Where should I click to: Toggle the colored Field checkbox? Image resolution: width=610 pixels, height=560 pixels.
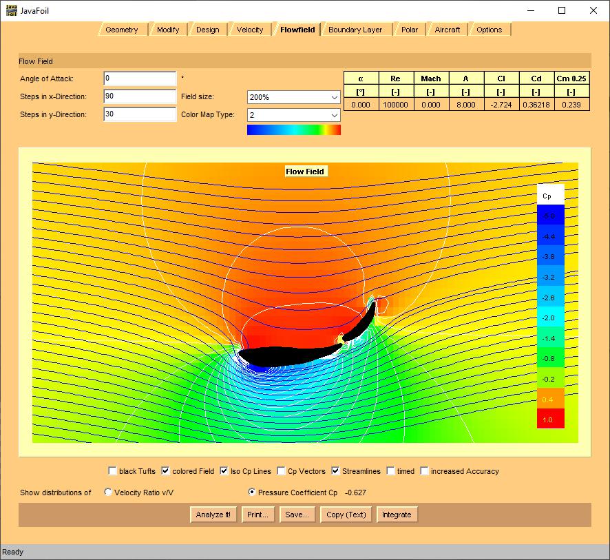coord(165,471)
